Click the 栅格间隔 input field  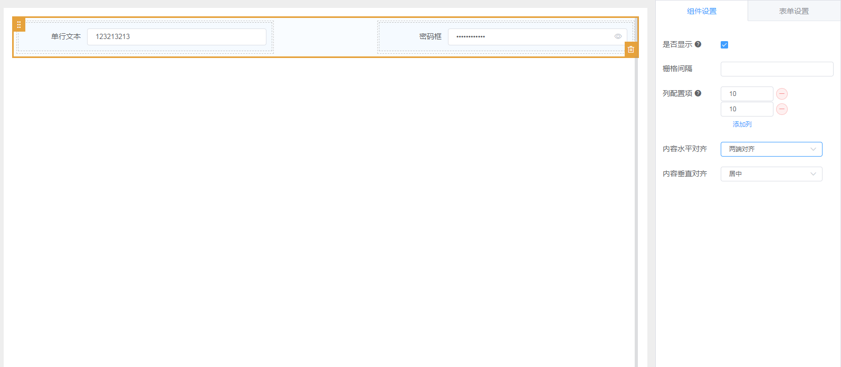(777, 69)
